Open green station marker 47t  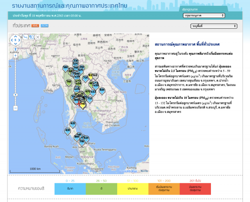click(x=87, y=93)
